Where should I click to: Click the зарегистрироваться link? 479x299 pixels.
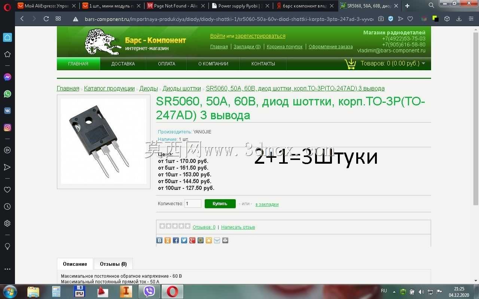tap(260, 36)
